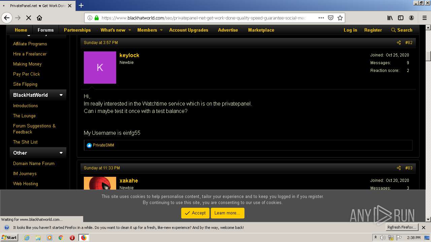Screen dimensions: 431x242
Task: Click the page vertical scrollbar thumb
Action: coord(428,56)
